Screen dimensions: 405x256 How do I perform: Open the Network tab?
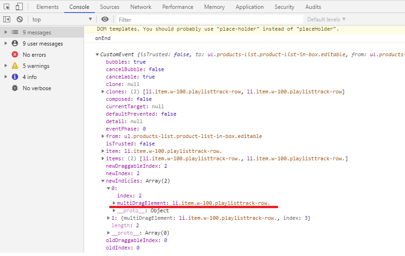(x=141, y=7)
